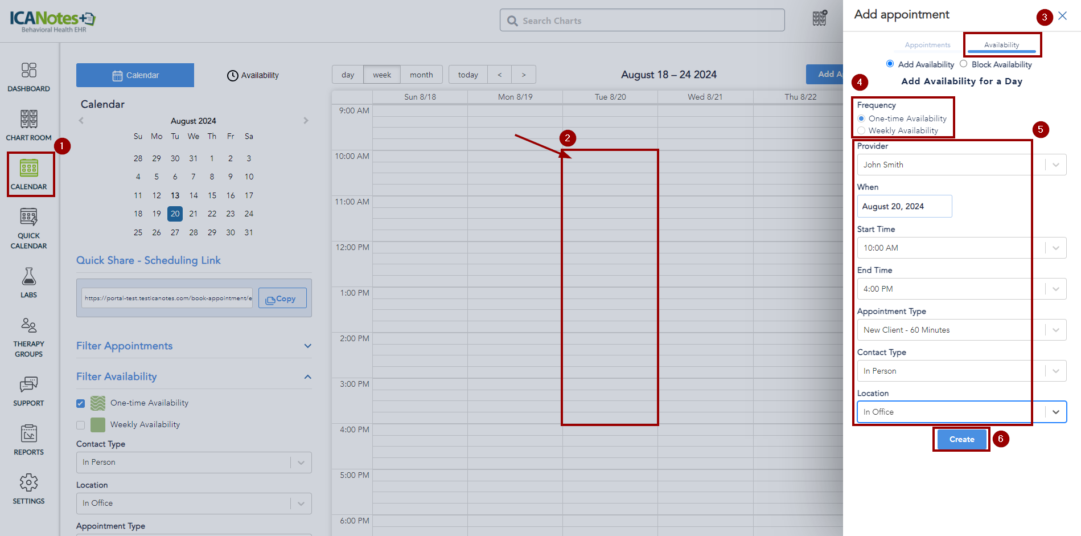Switch calendar to month view
This screenshot has height=536, width=1081.
pyautogui.click(x=421, y=75)
